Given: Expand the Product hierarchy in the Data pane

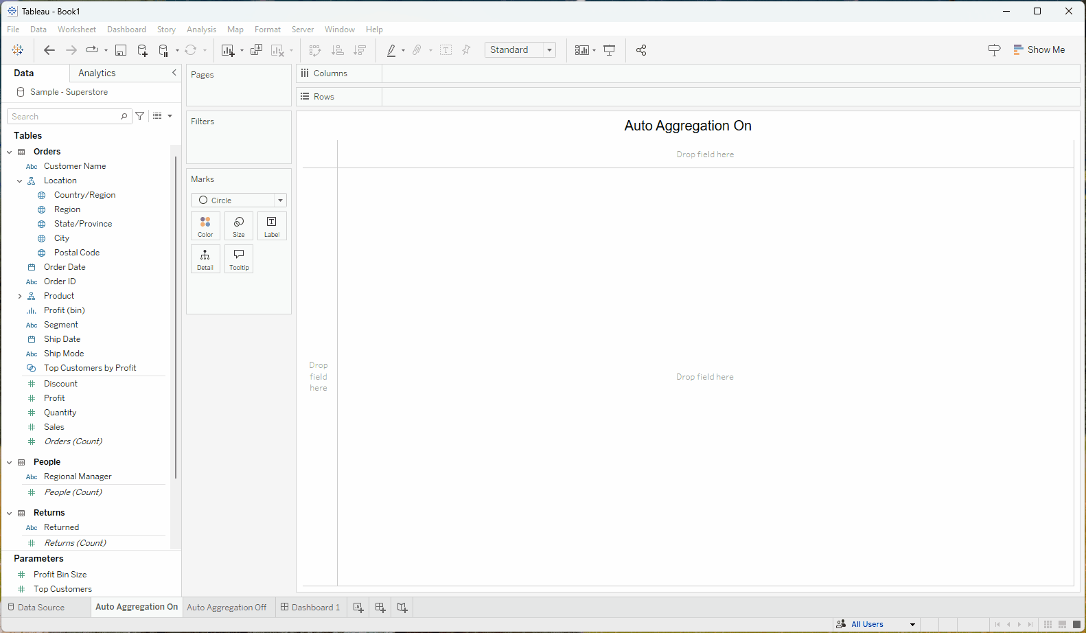Looking at the screenshot, I should tap(20, 297).
